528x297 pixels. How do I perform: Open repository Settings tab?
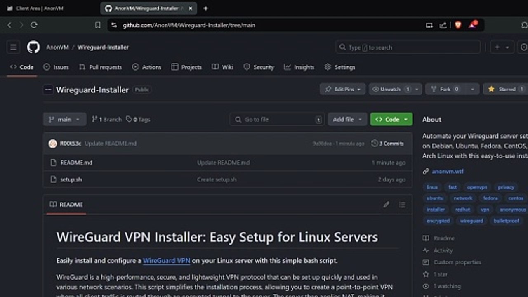[339, 67]
